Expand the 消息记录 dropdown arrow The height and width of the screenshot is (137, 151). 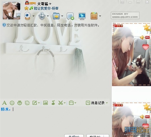(x=107, y=103)
